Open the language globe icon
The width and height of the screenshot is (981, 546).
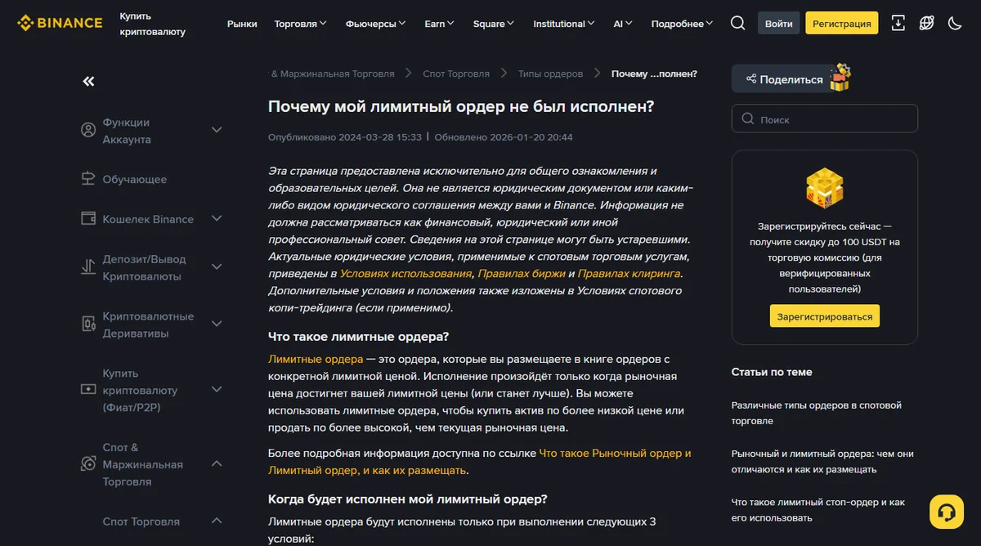pyautogui.click(x=926, y=23)
